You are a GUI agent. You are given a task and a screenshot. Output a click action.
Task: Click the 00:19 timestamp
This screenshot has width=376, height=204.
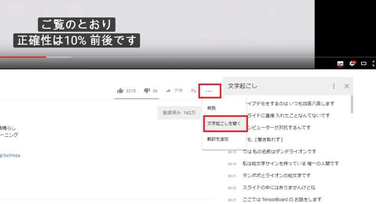pos(232,164)
